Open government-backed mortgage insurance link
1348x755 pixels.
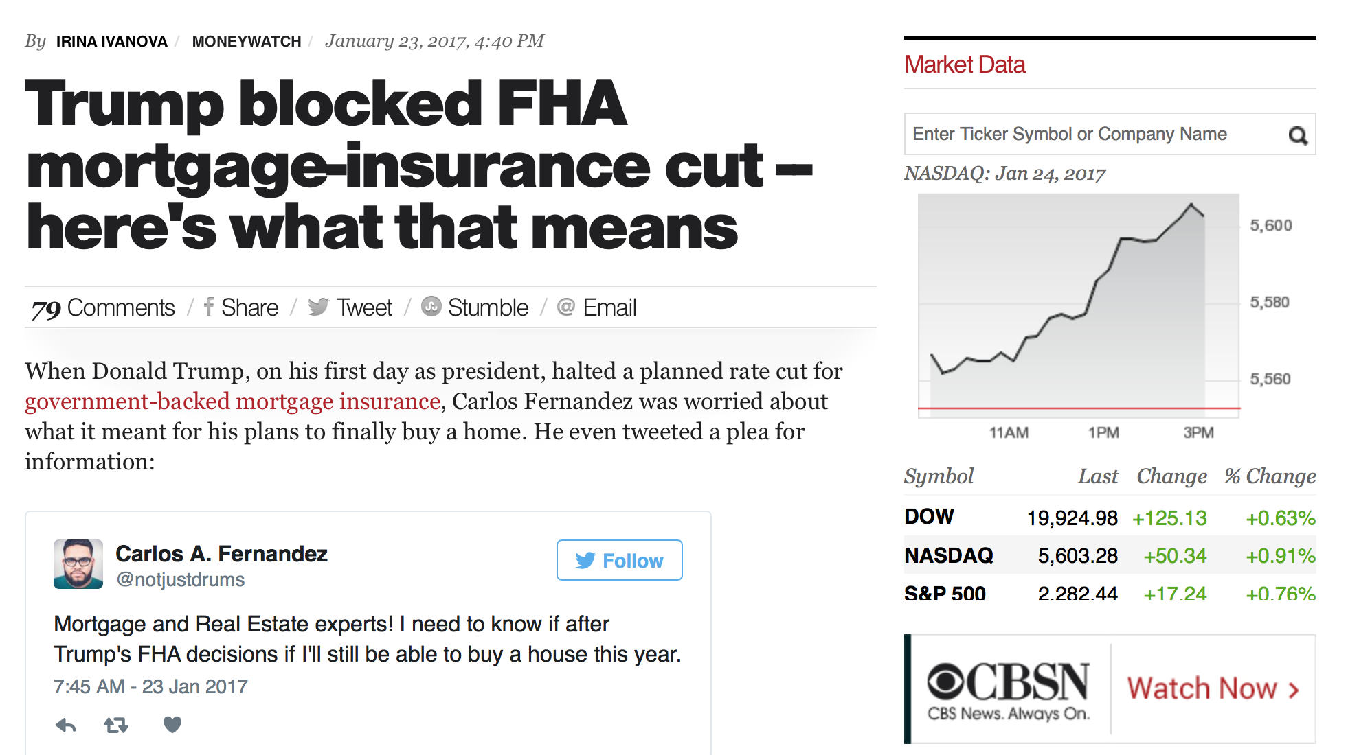[x=233, y=401]
